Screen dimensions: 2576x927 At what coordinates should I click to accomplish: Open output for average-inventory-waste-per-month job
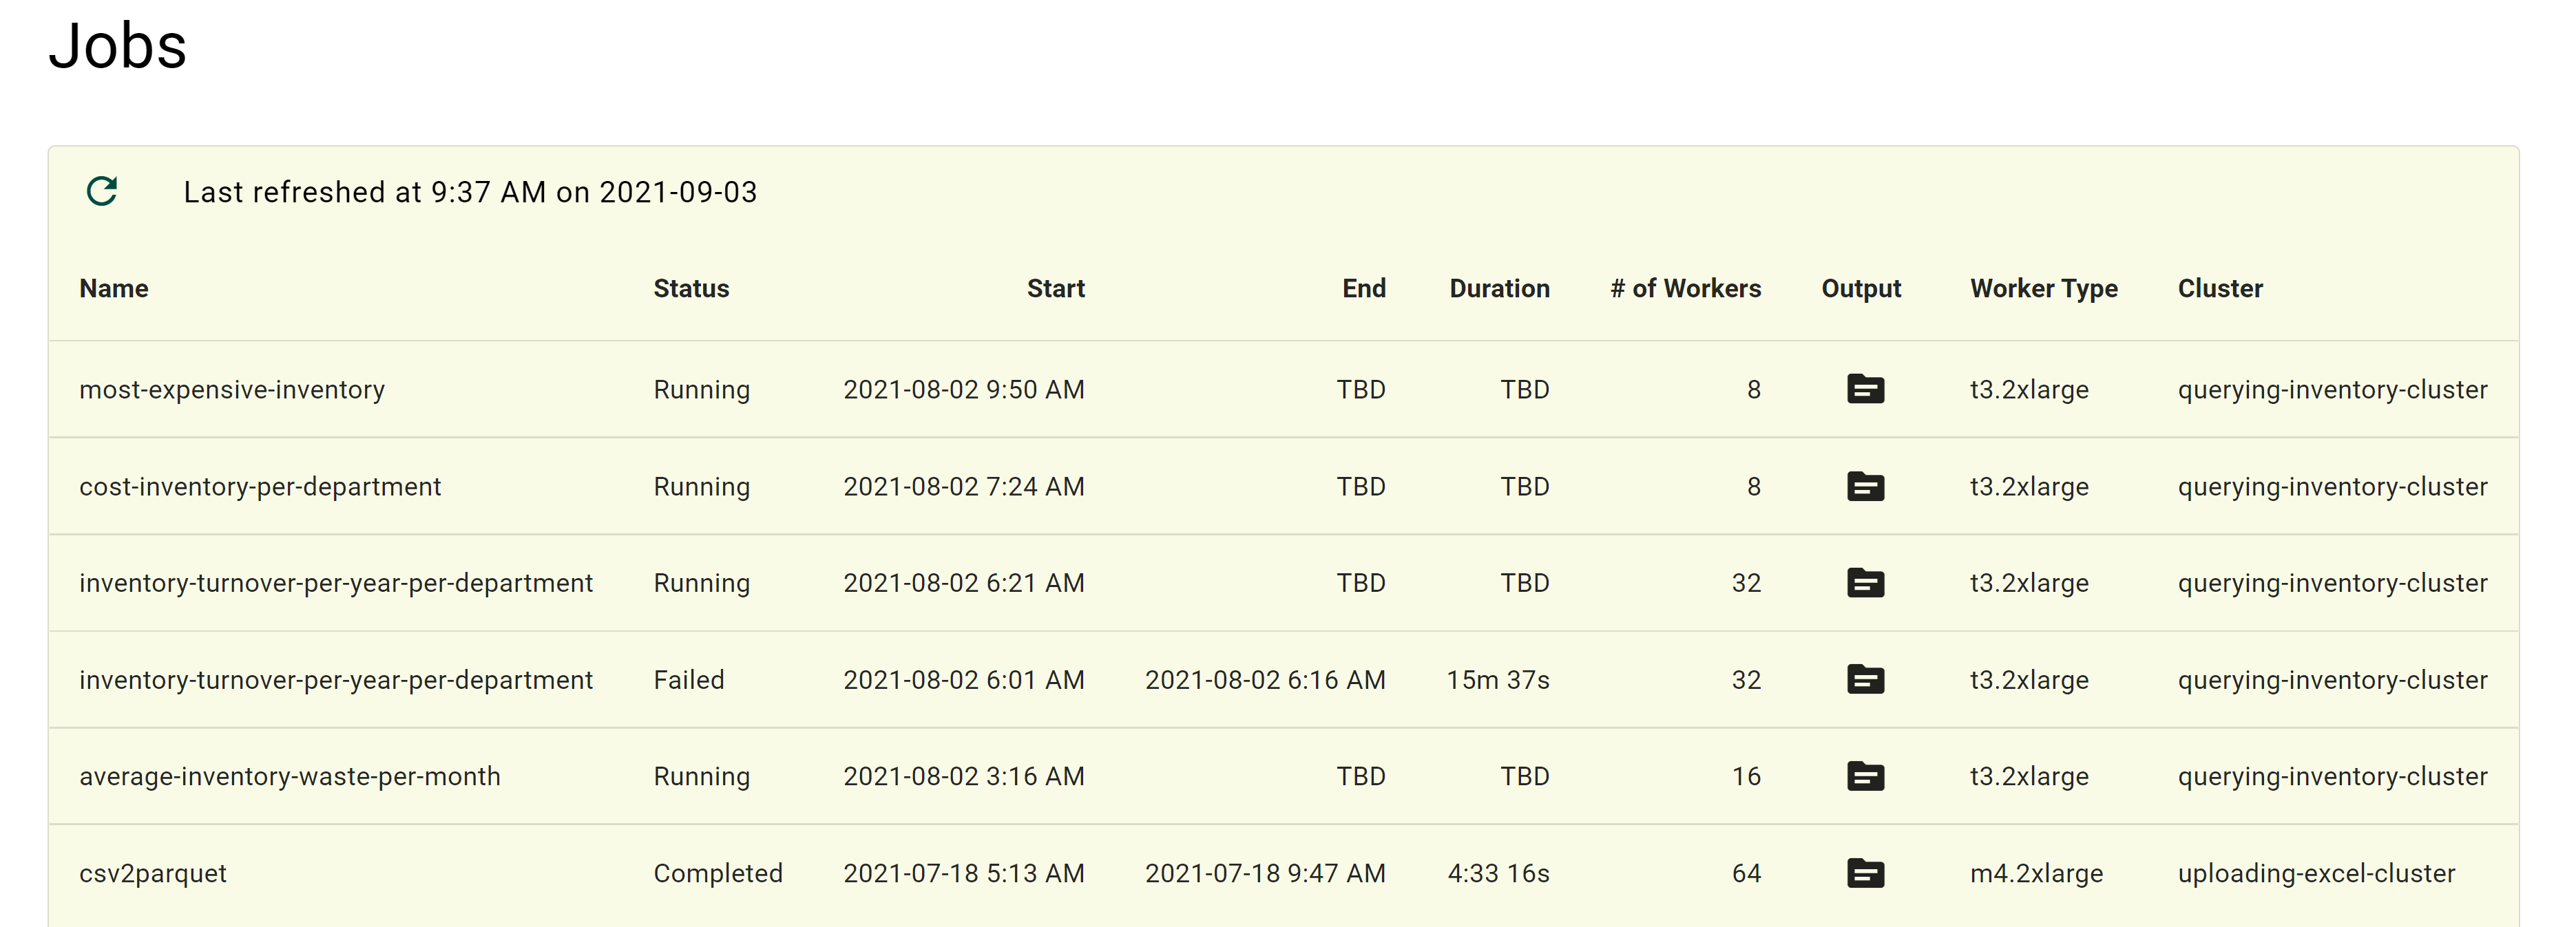[1865, 776]
